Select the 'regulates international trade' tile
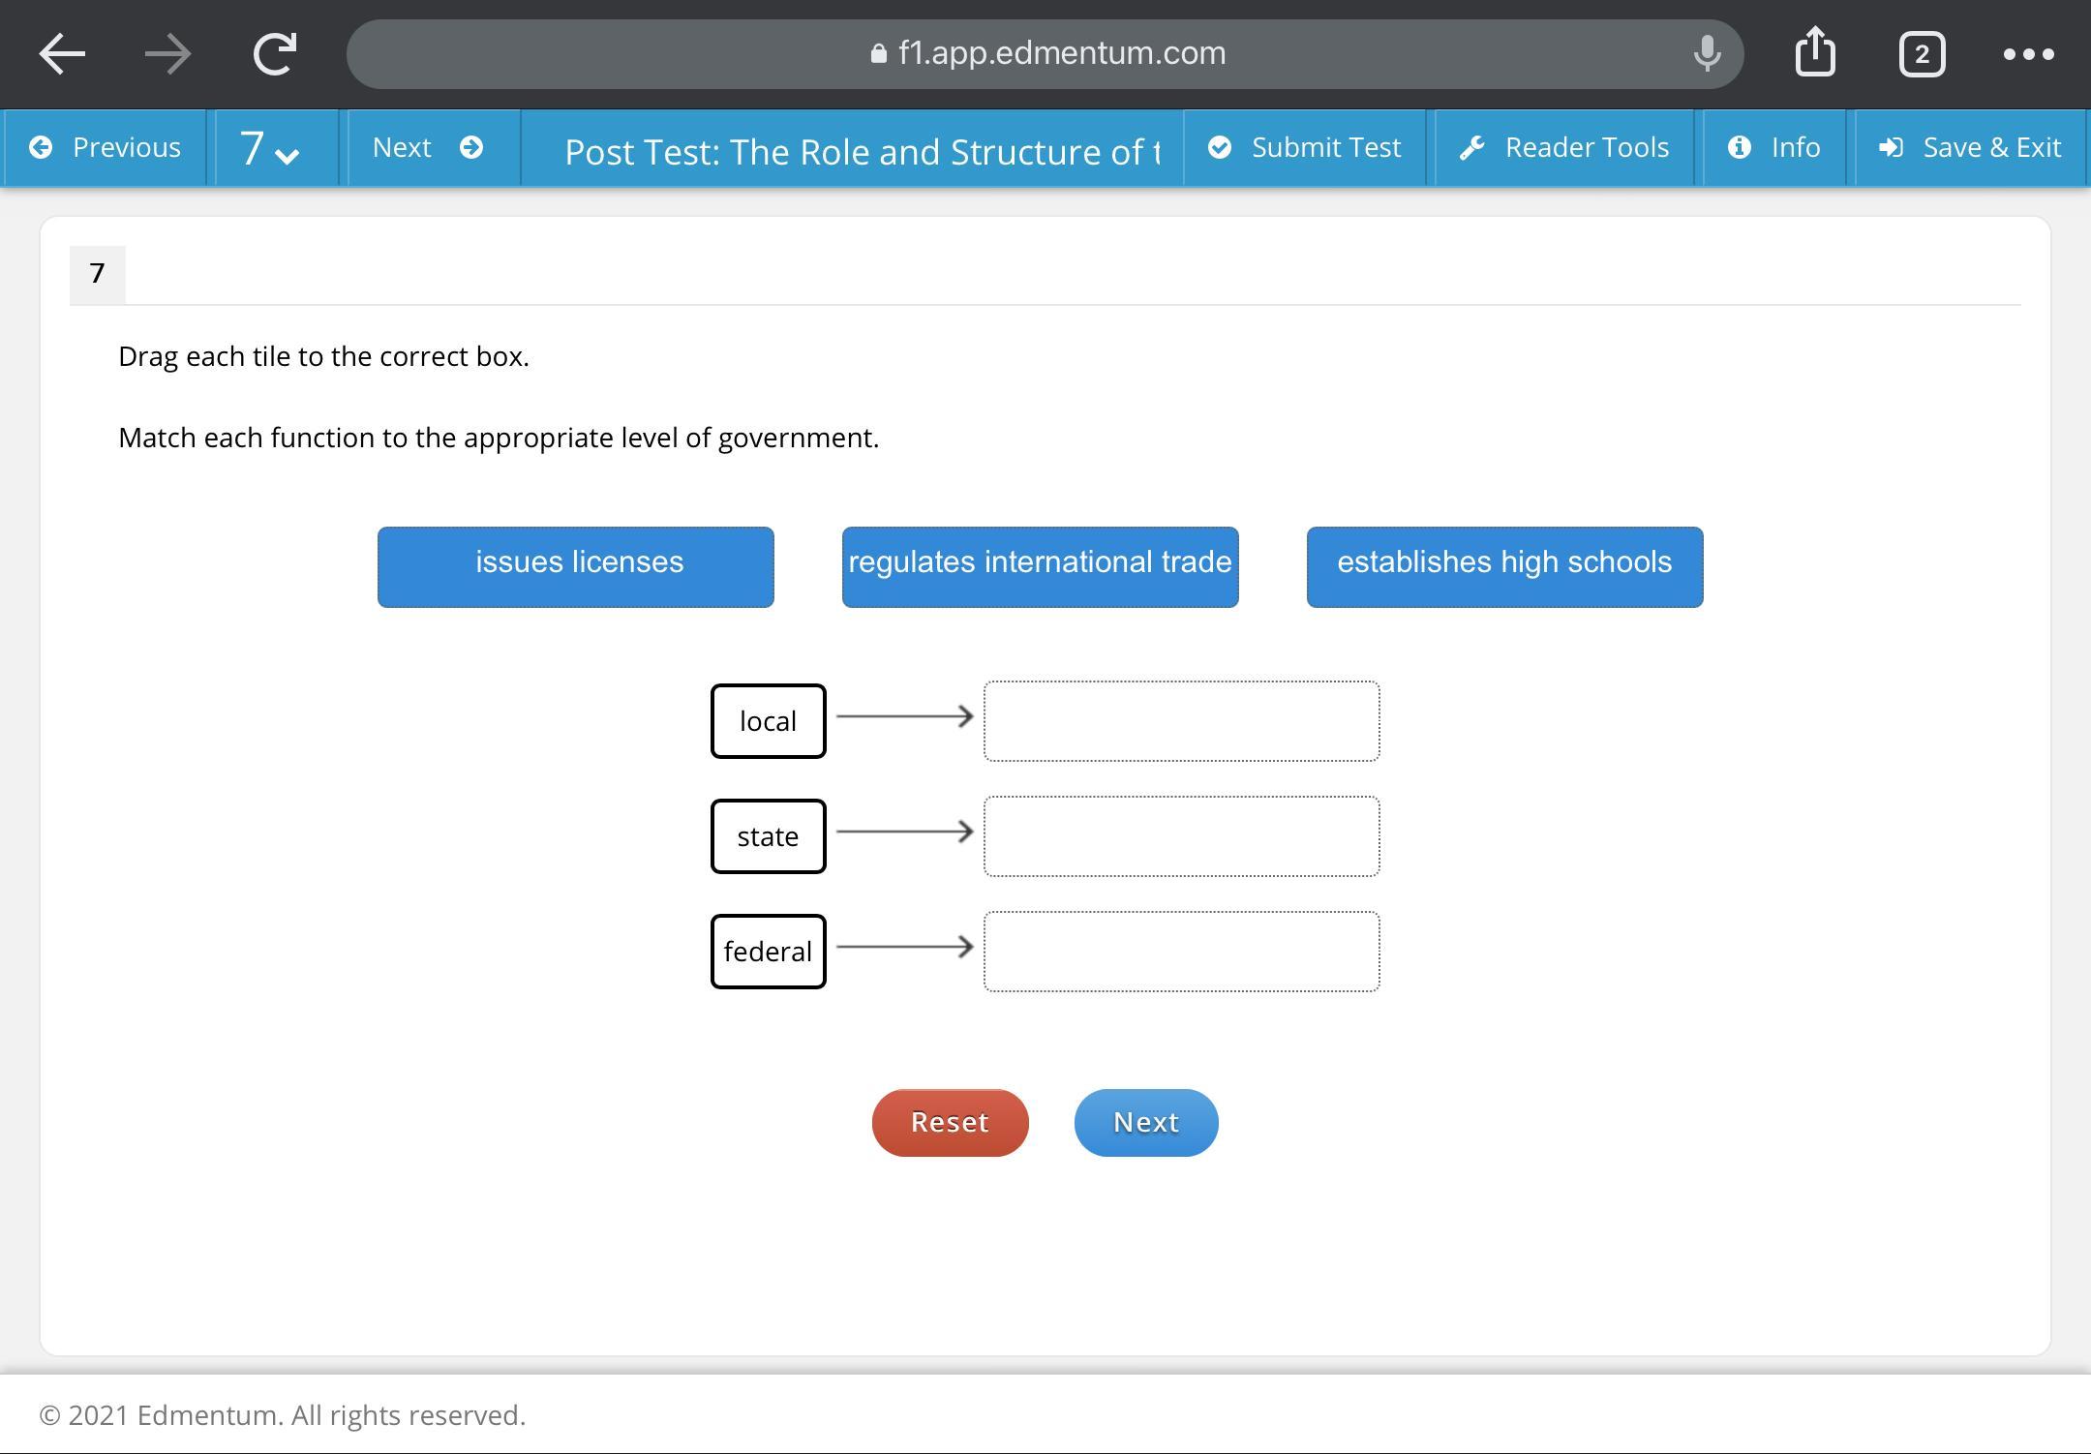Viewport: 2091px width, 1454px height. pyautogui.click(x=1040, y=566)
